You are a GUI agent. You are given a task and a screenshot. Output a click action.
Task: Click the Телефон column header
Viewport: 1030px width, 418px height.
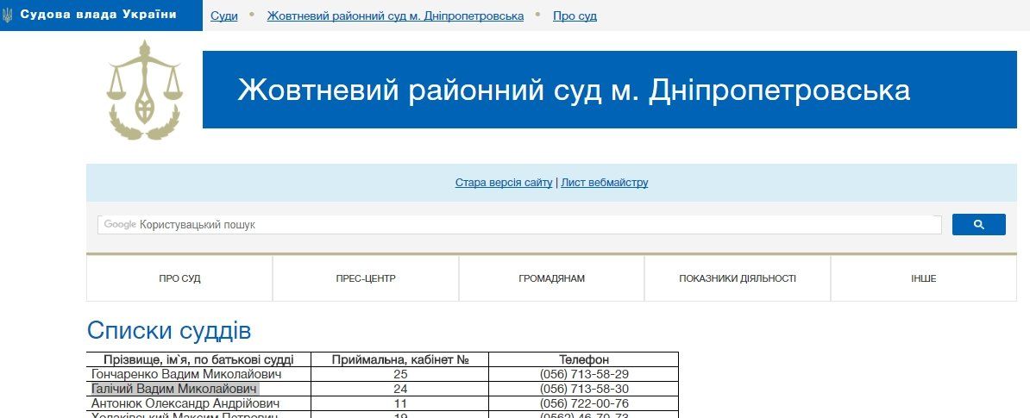584,359
